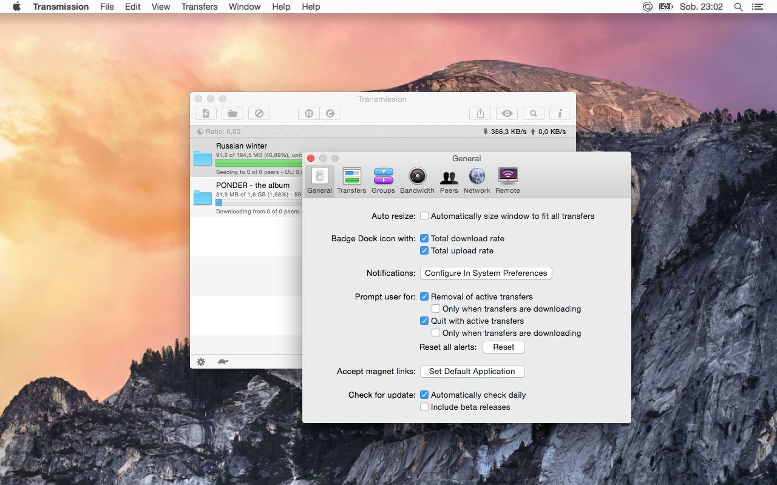
Task: Switch to the Transfers preferences tab
Action: coord(351,181)
